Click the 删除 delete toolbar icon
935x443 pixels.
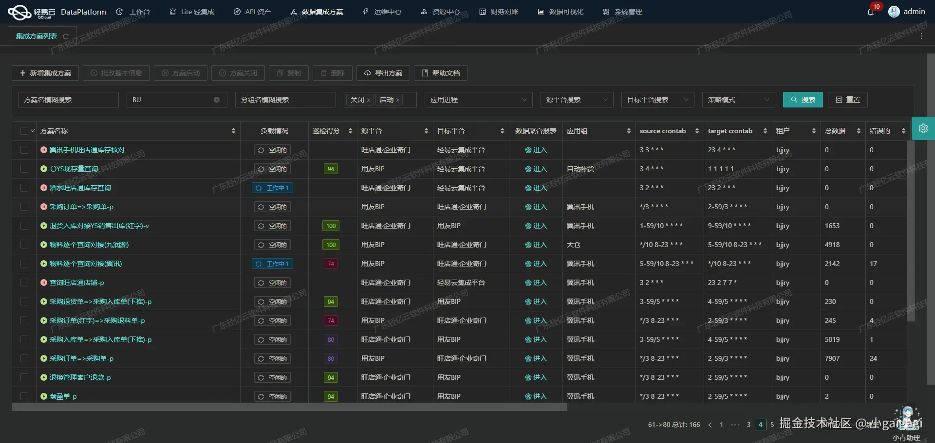click(332, 73)
